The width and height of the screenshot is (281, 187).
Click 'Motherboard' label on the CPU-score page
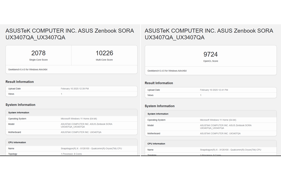tap(14, 132)
